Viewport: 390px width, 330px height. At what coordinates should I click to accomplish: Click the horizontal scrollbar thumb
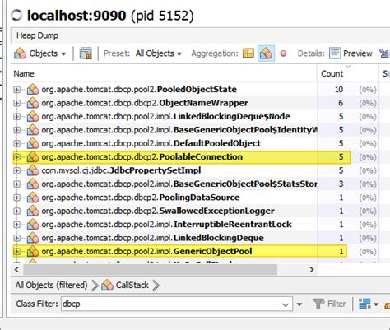(x=150, y=269)
